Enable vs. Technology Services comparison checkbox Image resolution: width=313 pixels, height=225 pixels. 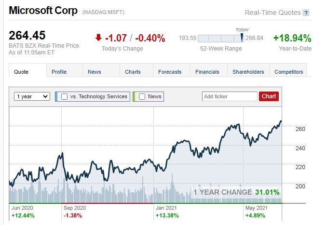[64, 96]
